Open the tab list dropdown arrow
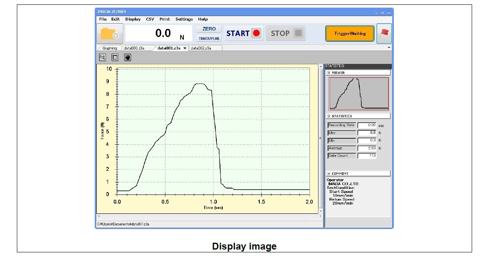Image resolution: width=499 pixels, height=260 pixels. coord(389,48)
